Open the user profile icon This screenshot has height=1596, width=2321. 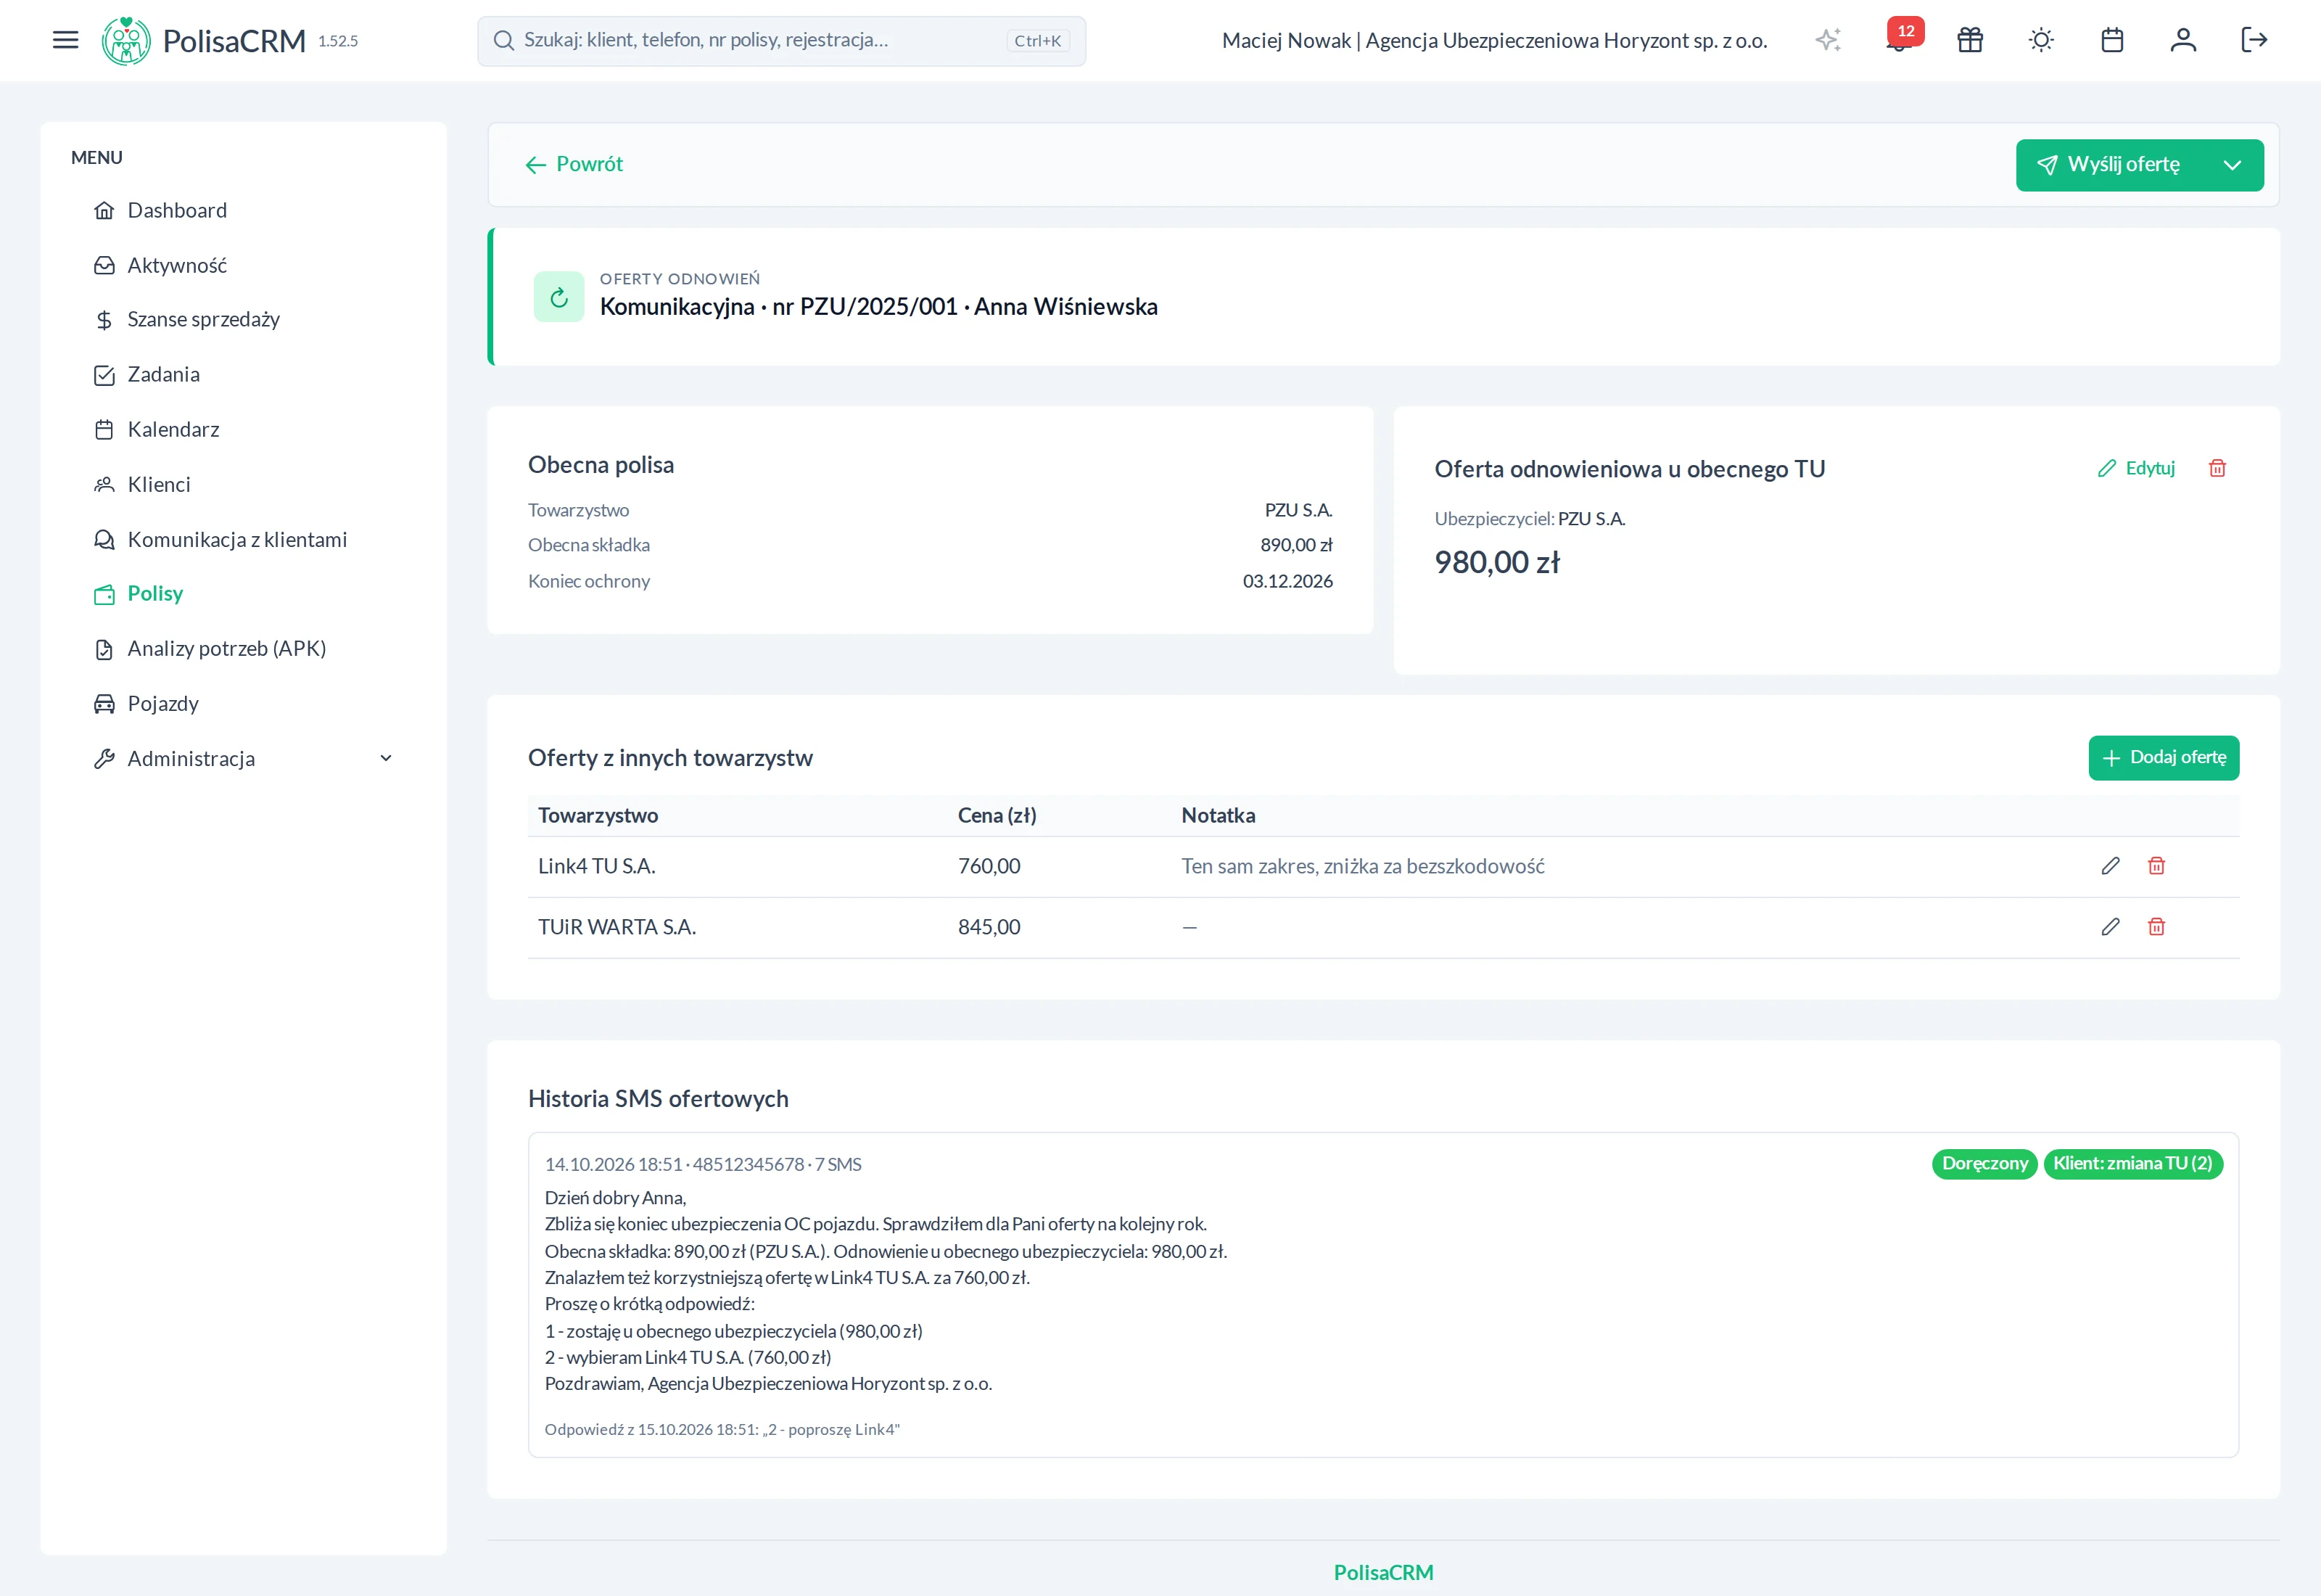tap(2183, 40)
